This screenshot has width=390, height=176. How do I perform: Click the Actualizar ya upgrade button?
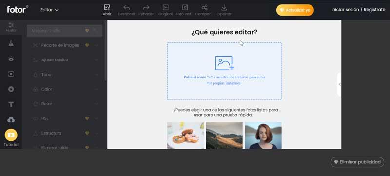click(x=295, y=10)
